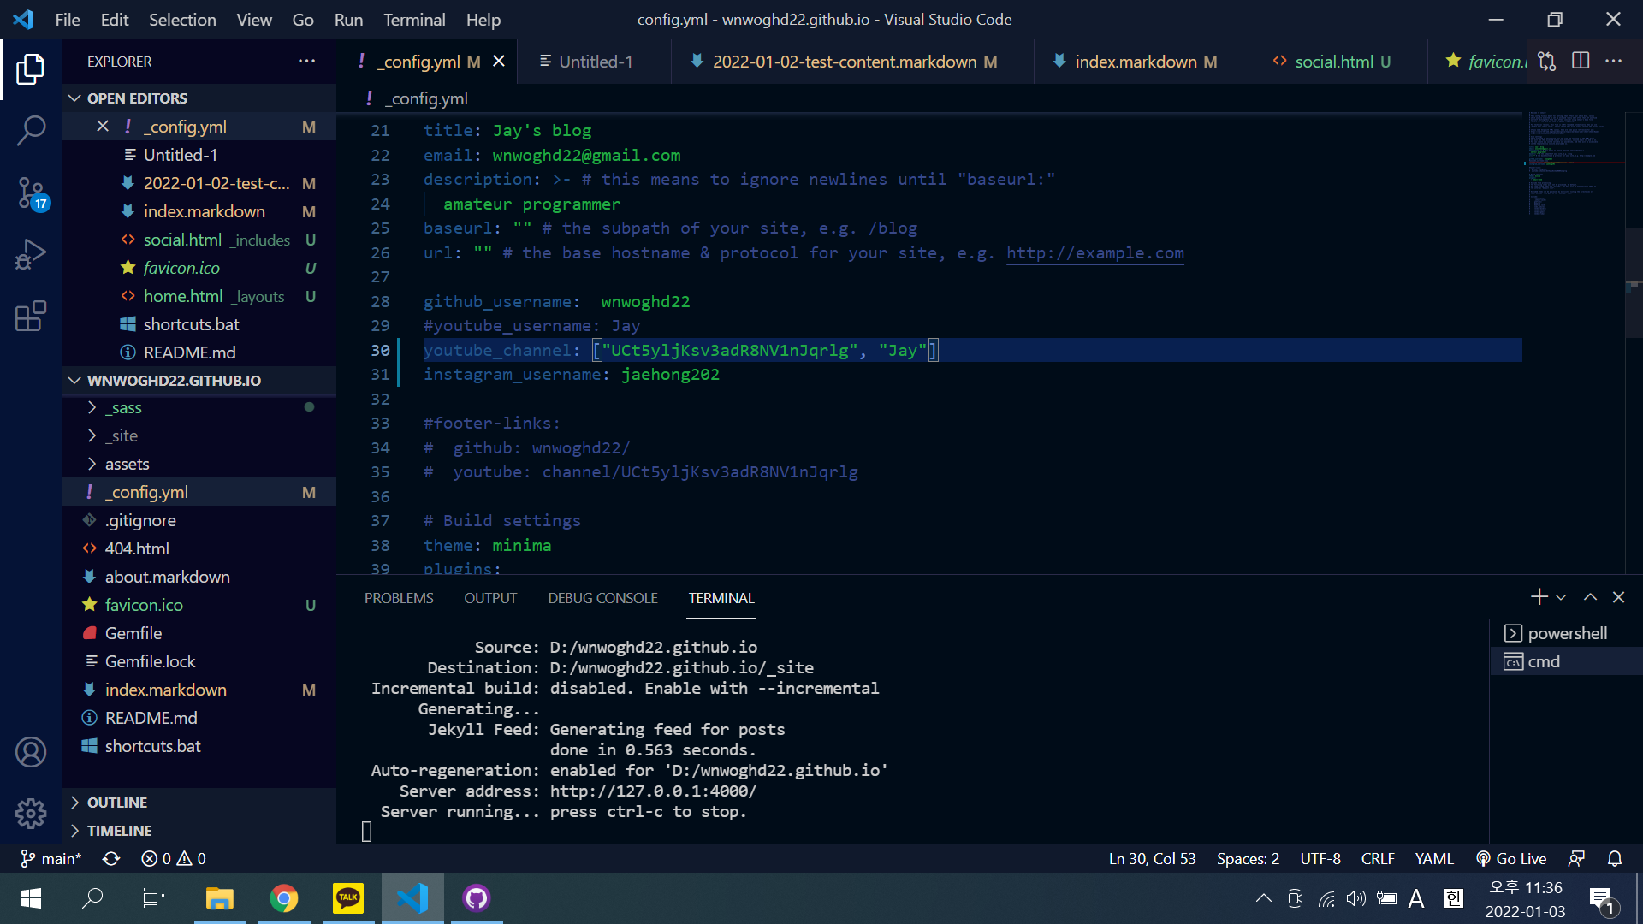Expand the _site folder in explorer
Screen dimensions: 1643x924
(120, 435)
